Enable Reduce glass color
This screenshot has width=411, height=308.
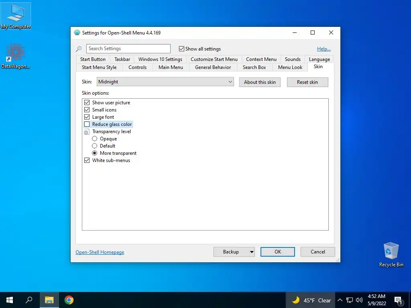[x=87, y=124]
